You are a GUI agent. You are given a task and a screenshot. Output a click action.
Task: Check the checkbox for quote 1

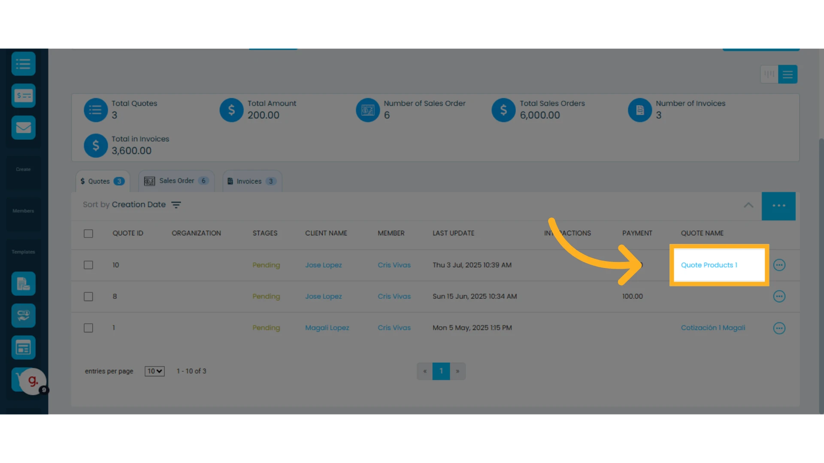coord(88,328)
